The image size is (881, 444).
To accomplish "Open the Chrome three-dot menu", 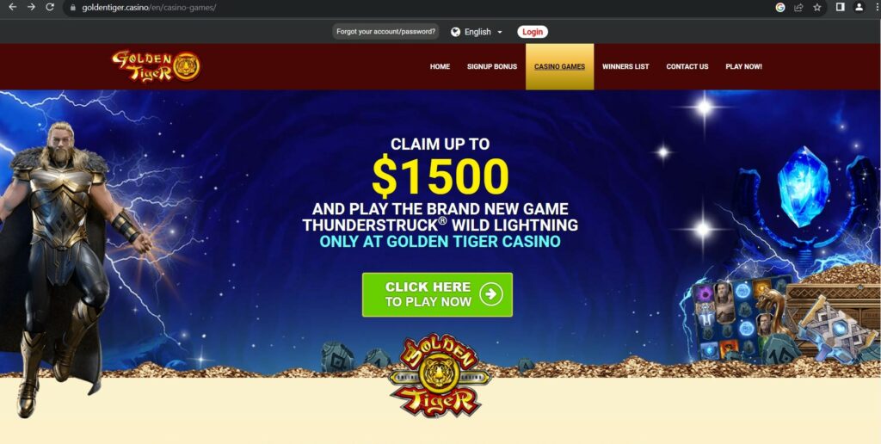I will [876, 7].
